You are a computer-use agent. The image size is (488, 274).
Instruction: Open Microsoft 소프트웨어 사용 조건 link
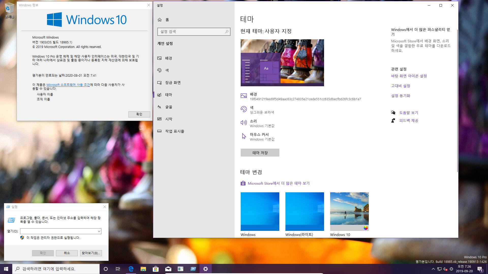(68, 85)
